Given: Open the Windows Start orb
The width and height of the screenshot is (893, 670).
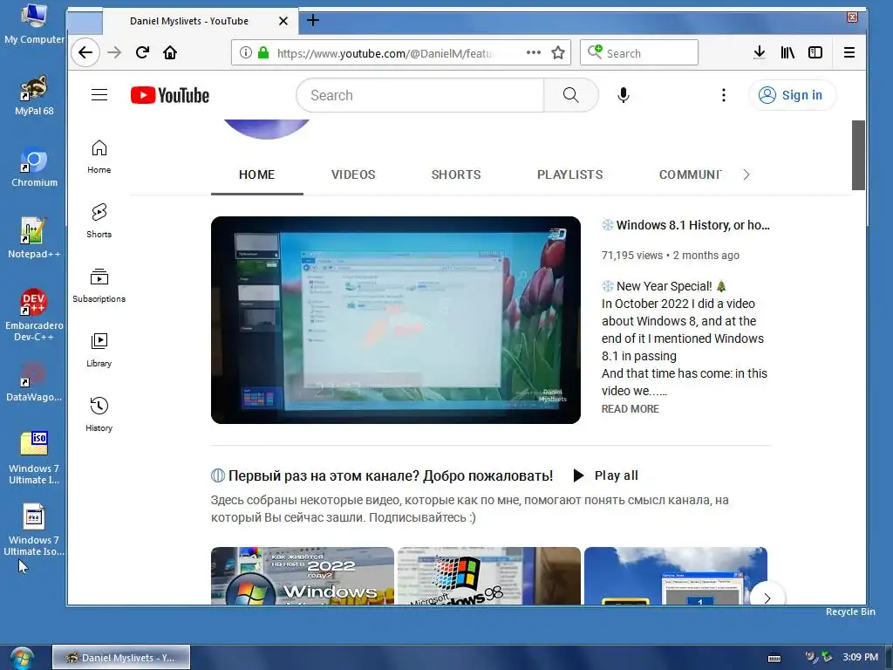Looking at the screenshot, I should [22, 658].
